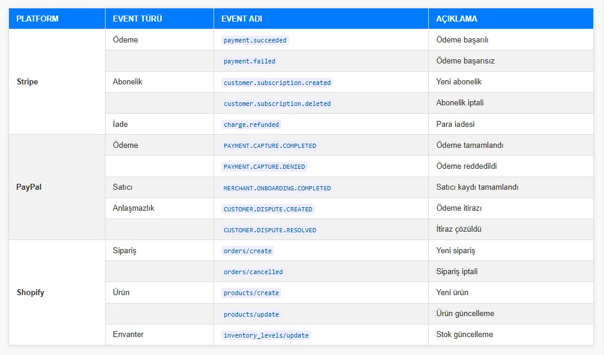Click the Ödeme reddedildi description

tap(467, 166)
